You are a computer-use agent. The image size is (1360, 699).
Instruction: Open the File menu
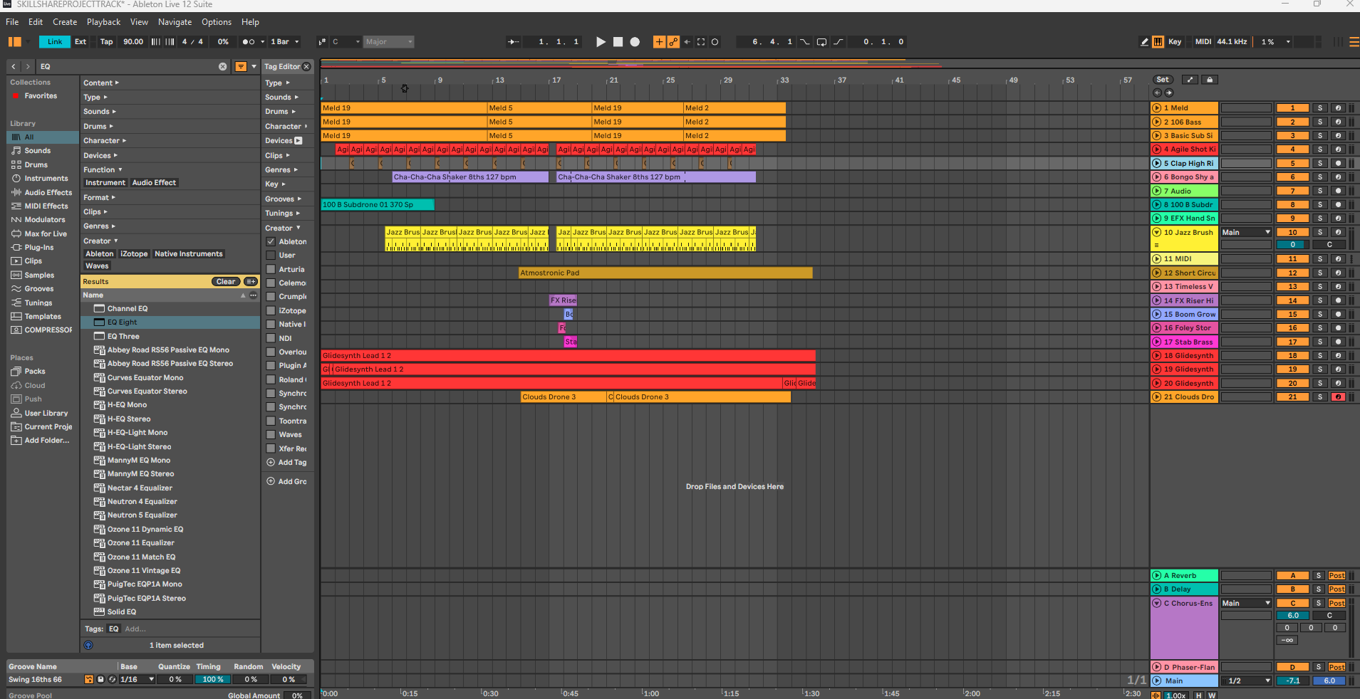[12, 22]
